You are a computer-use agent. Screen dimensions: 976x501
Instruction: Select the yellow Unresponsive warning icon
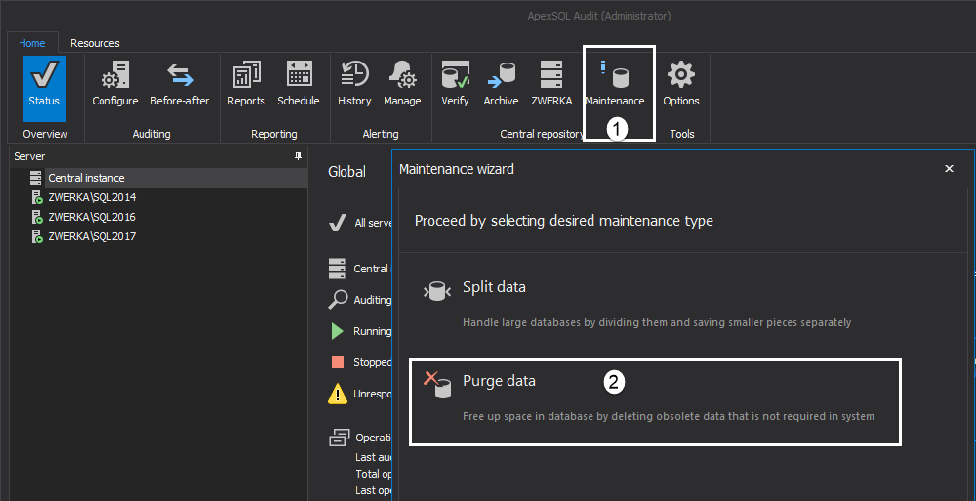coord(338,394)
